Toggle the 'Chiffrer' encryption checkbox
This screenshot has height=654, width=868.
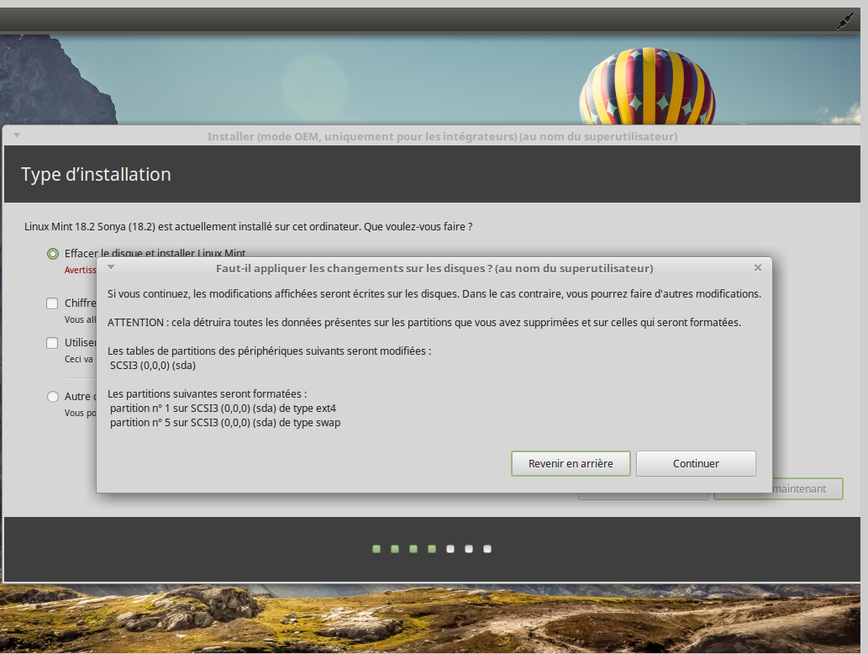click(x=53, y=303)
